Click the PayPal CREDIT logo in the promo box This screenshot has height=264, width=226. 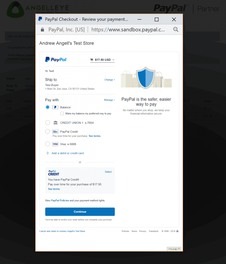tap(53, 173)
